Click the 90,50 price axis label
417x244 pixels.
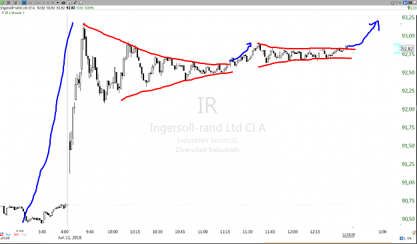coord(408,219)
